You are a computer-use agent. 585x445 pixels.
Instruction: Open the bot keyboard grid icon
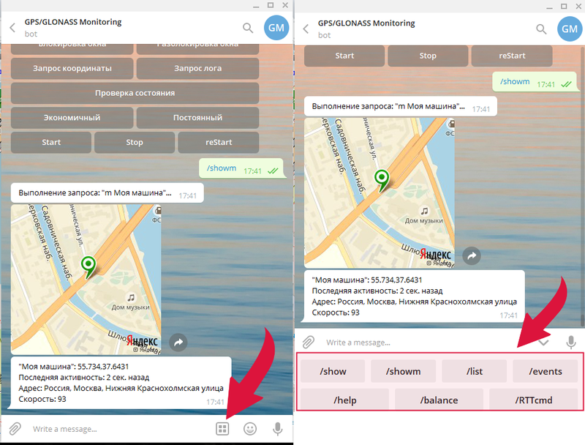(222, 429)
